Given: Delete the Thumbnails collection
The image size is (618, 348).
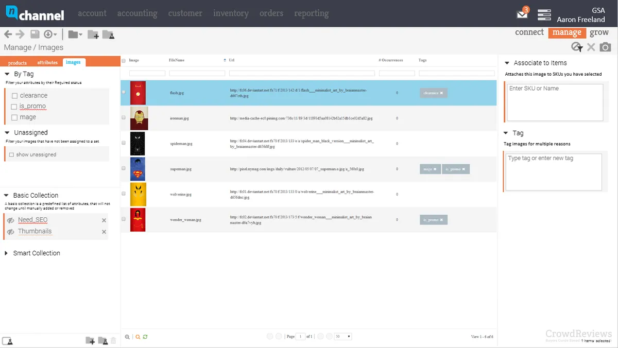Looking at the screenshot, I should click(104, 232).
